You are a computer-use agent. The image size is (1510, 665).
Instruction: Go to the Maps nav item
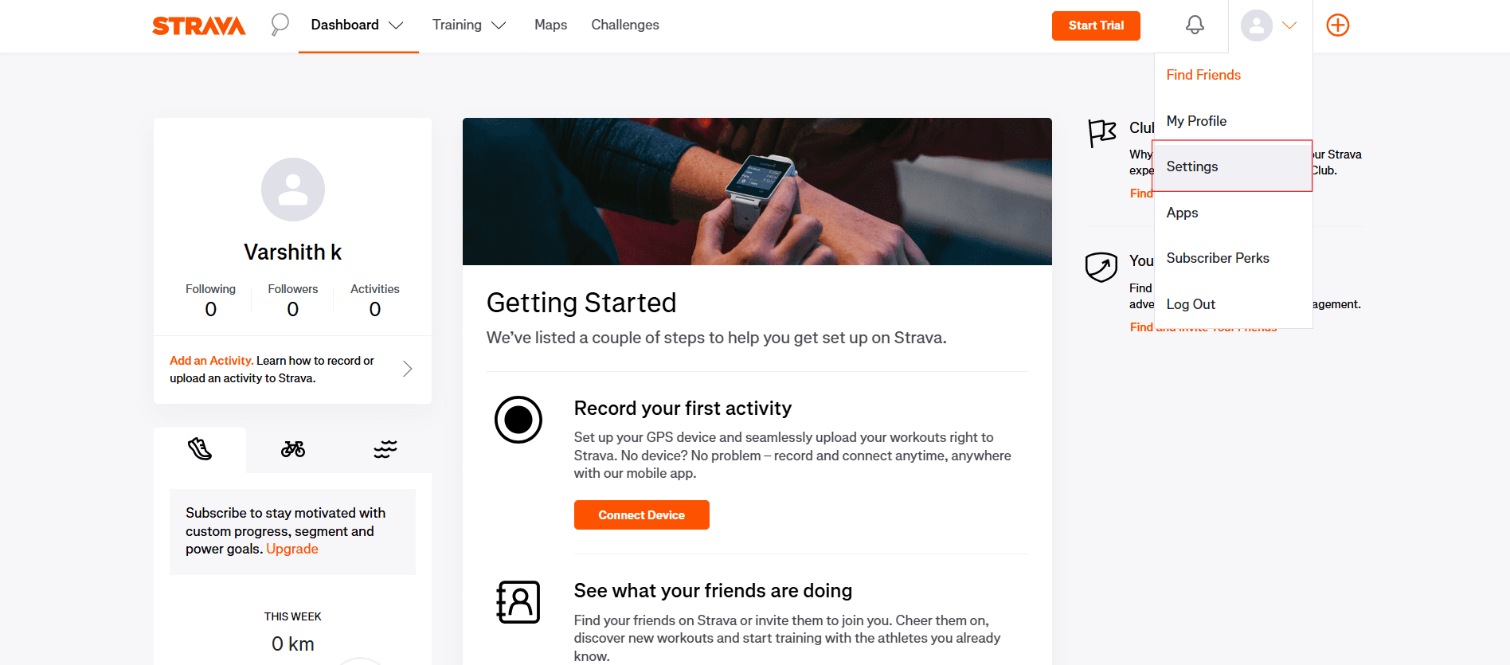(550, 25)
